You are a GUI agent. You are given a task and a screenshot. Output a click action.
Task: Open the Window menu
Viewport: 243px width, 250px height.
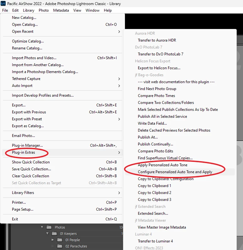93,10
